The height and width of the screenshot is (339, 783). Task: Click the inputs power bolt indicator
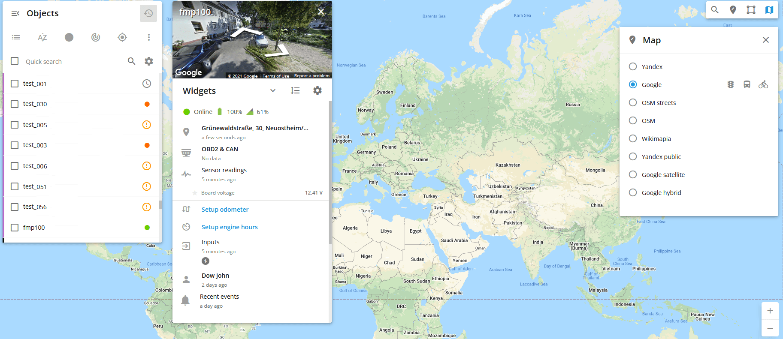click(206, 261)
